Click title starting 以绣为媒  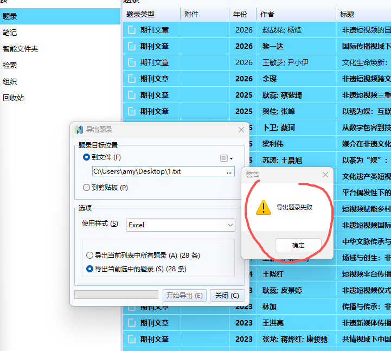click(366, 111)
